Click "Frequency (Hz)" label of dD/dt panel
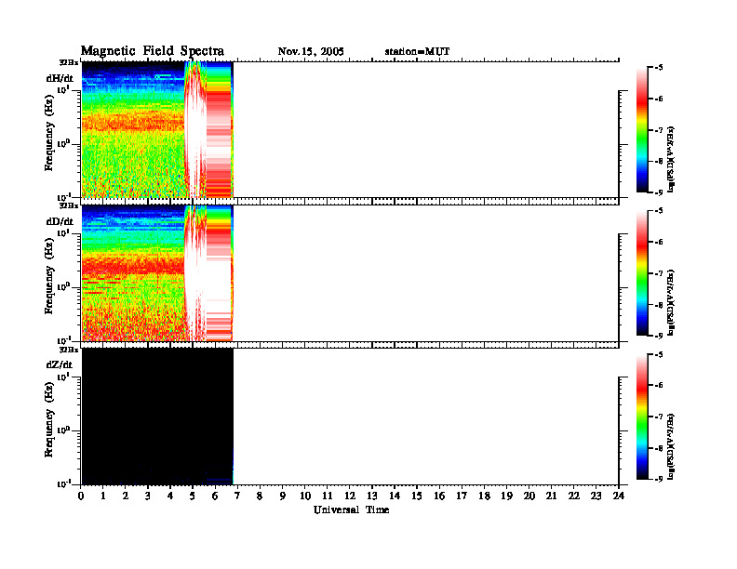 coord(49,276)
